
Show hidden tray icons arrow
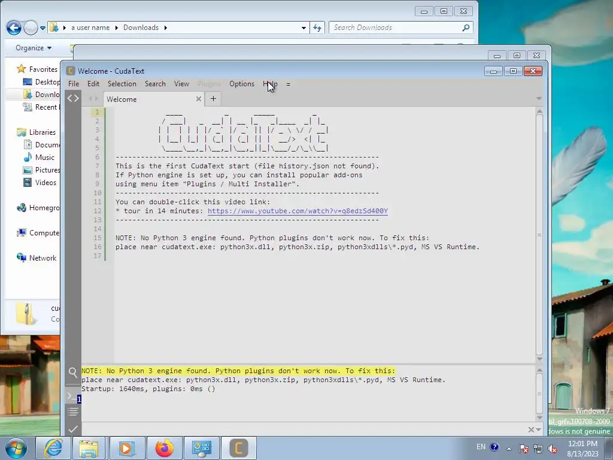pyautogui.click(x=509, y=449)
